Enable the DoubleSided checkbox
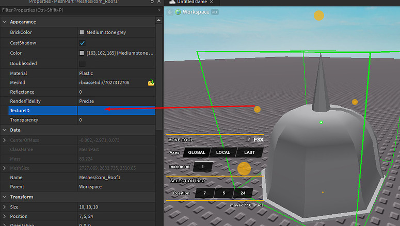Screen dimensions: 400x226 click(x=82, y=63)
